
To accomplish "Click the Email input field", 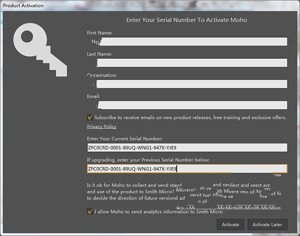I will (187, 105).
